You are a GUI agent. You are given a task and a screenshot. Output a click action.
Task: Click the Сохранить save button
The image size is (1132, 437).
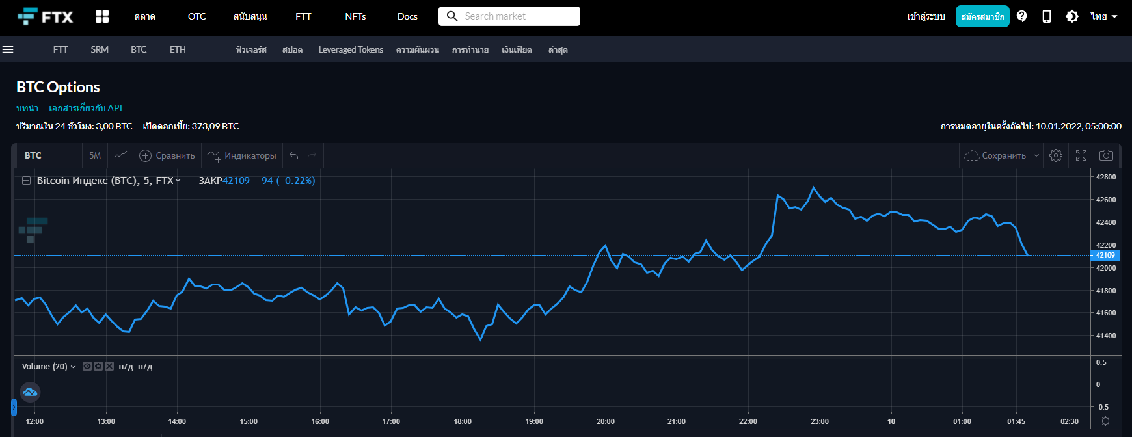[x=995, y=155]
